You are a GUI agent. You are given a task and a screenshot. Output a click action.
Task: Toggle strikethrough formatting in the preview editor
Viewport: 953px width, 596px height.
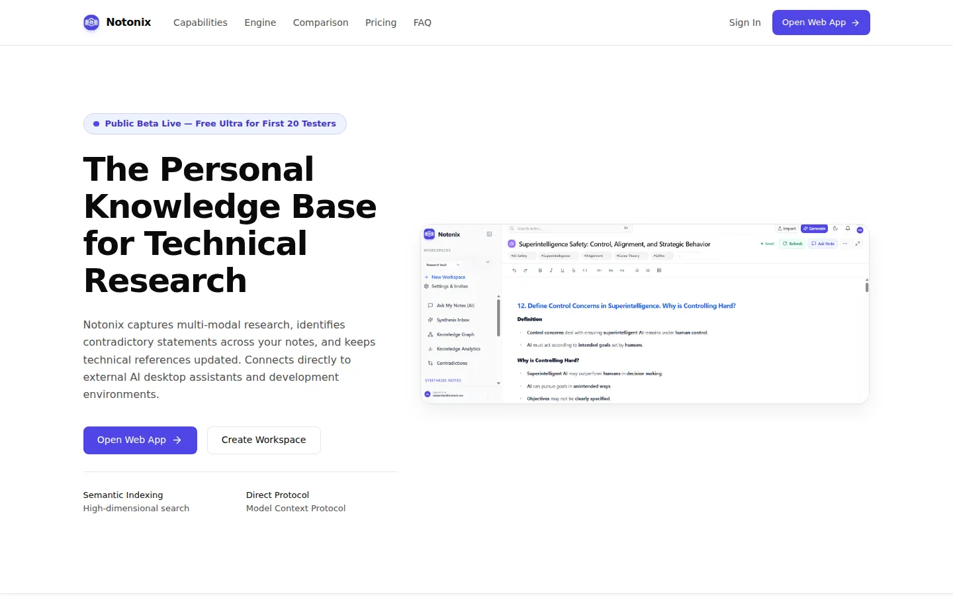(x=573, y=270)
